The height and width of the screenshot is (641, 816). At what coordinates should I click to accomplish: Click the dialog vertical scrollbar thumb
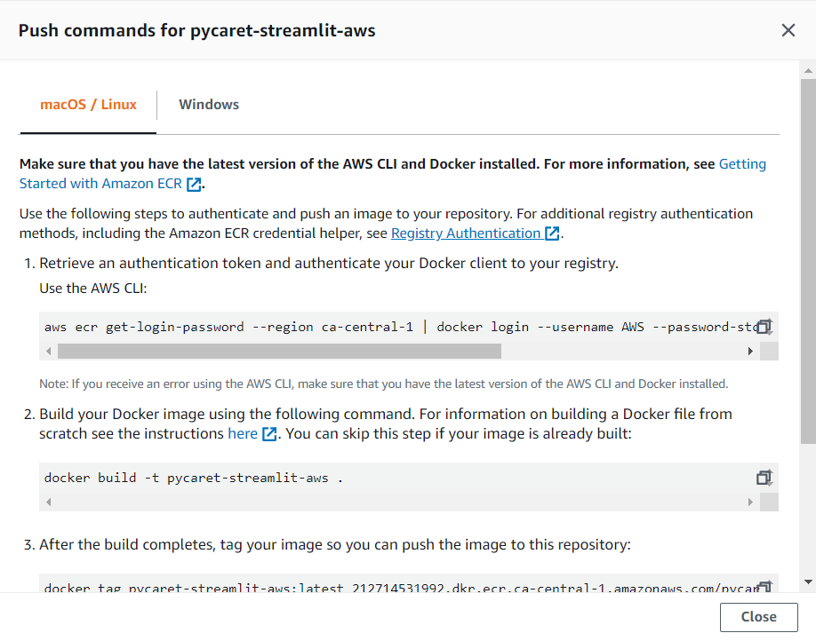pos(807,257)
